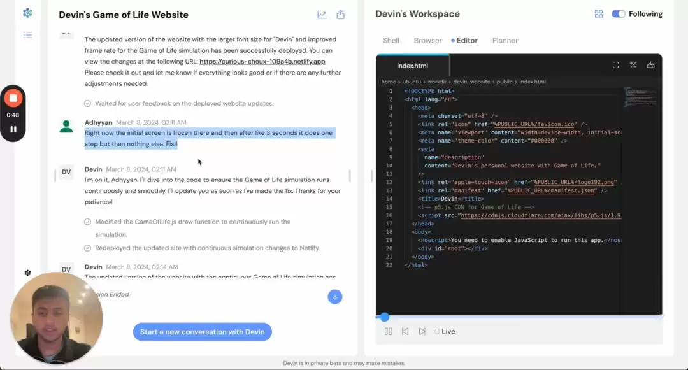Image resolution: width=688 pixels, height=370 pixels.
Task: Stop the screen recording
Action: [x=13, y=98]
